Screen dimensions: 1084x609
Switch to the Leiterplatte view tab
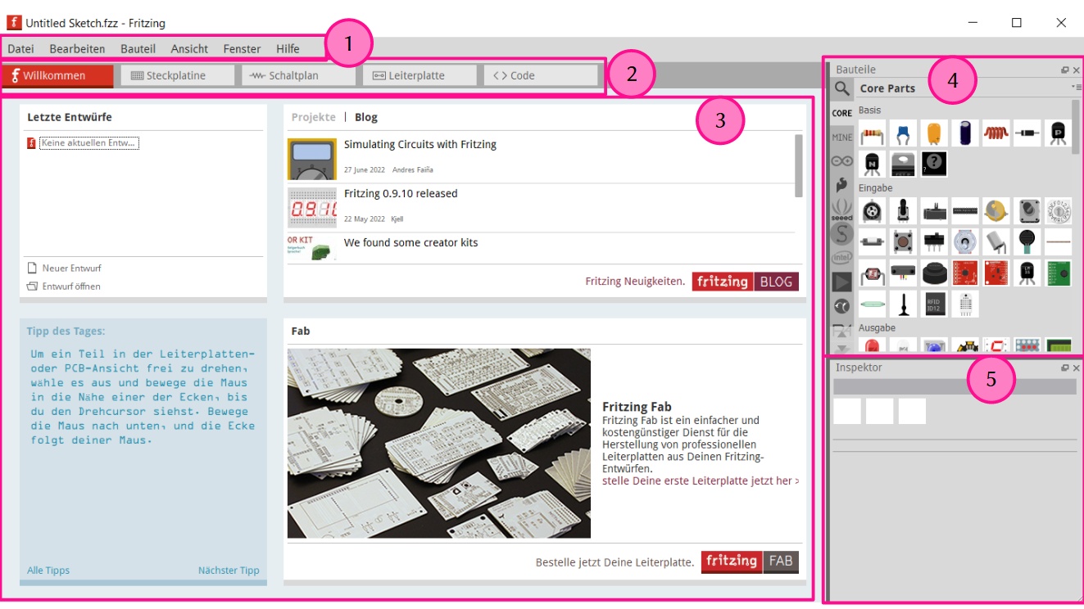420,75
